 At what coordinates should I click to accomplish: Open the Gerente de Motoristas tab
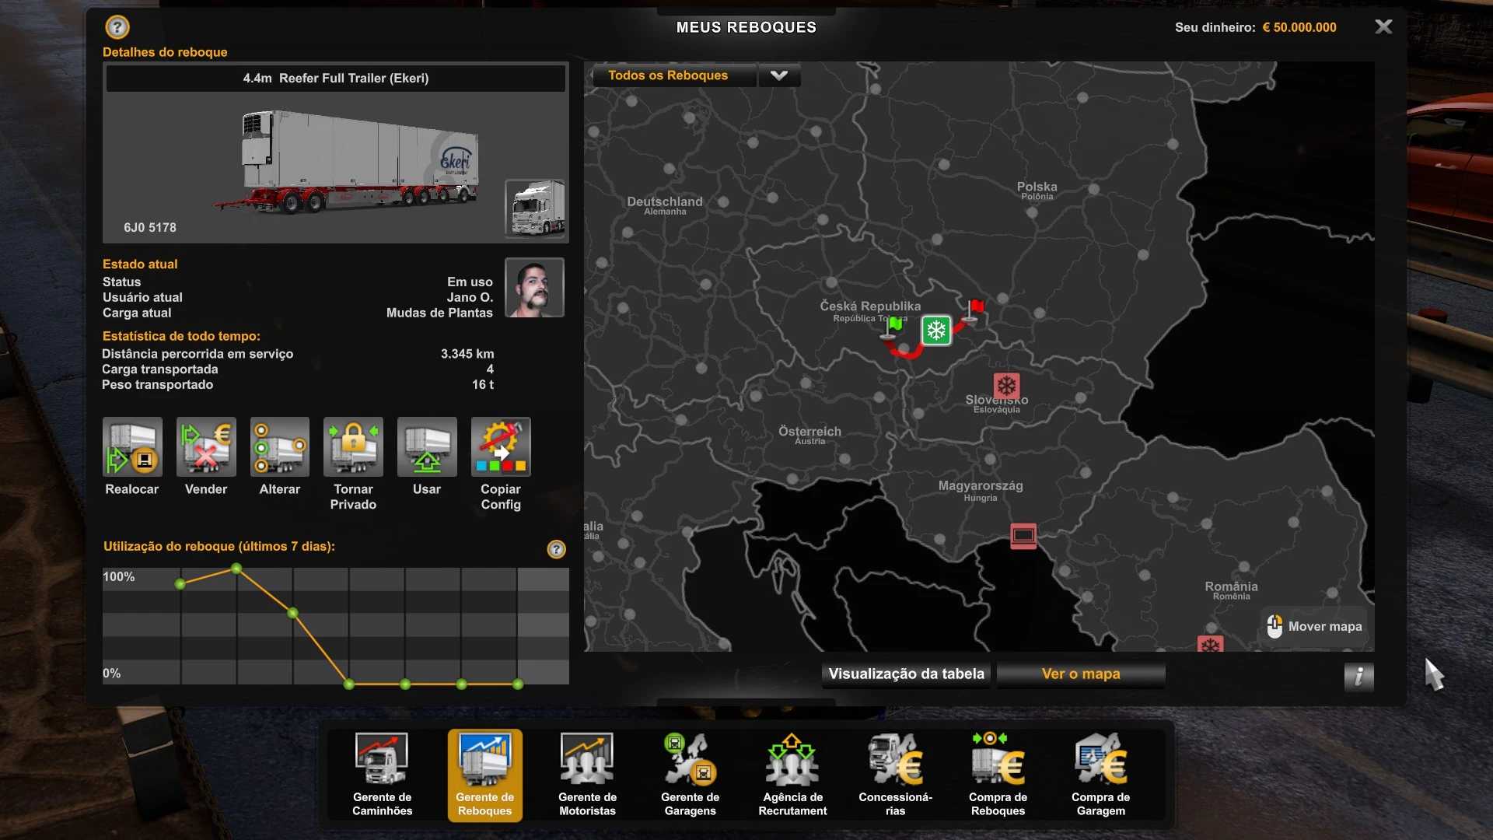point(587,774)
